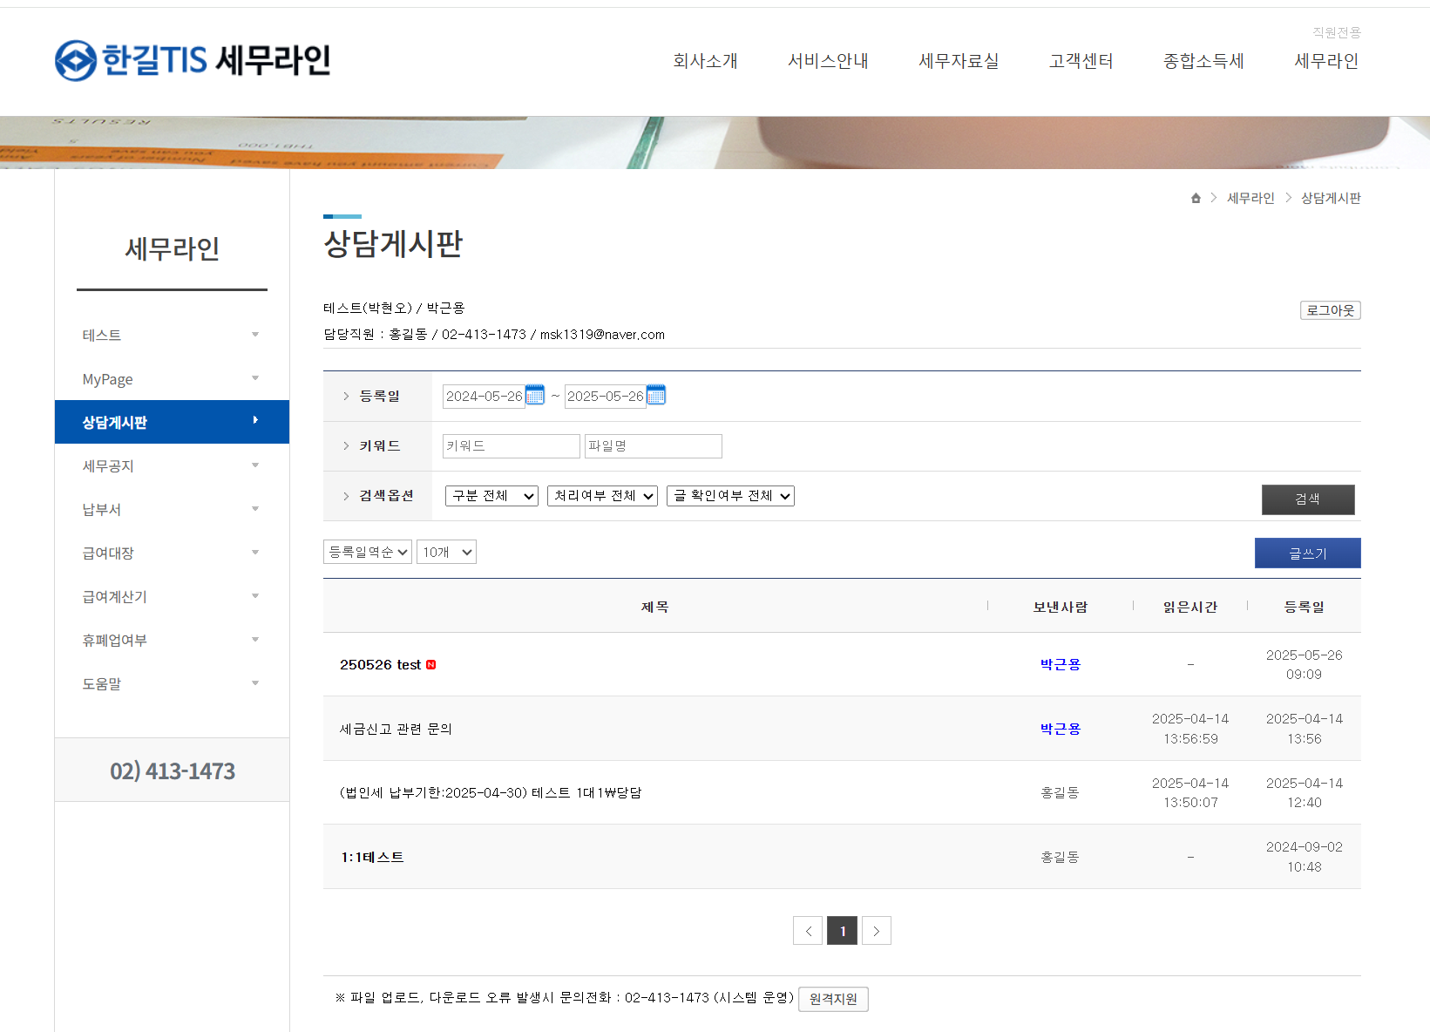The image size is (1430, 1032).
Task: Open the 처리여부 전체 dropdown
Action: coord(602,496)
